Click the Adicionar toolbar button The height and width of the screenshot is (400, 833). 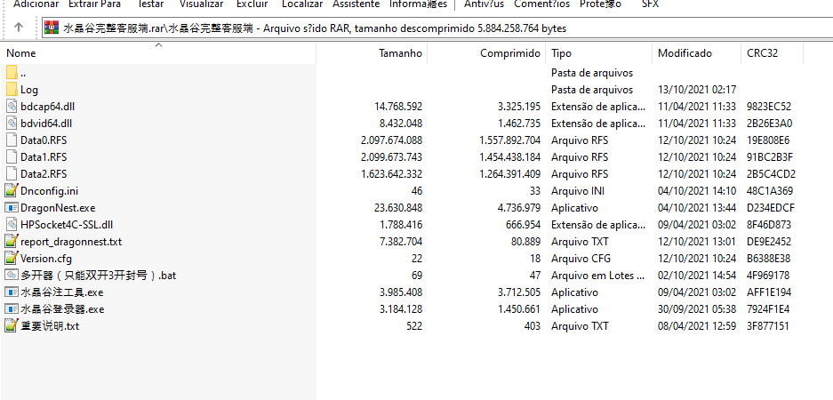pos(36,4)
